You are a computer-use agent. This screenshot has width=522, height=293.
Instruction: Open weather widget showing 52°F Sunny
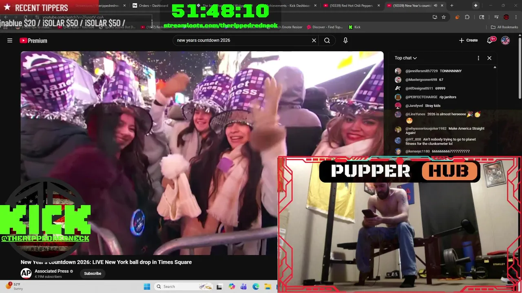(15, 286)
